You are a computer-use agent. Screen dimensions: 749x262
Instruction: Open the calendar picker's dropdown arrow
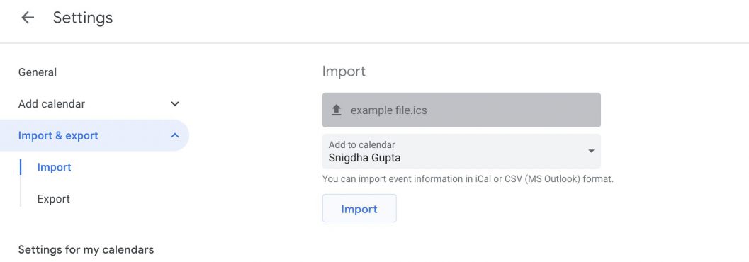pos(591,152)
